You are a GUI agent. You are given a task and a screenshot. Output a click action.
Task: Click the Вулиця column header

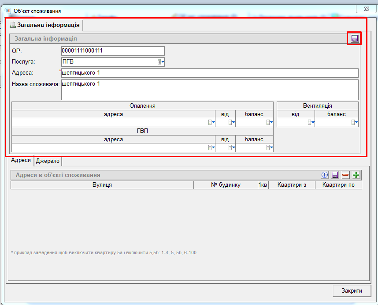pos(102,185)
